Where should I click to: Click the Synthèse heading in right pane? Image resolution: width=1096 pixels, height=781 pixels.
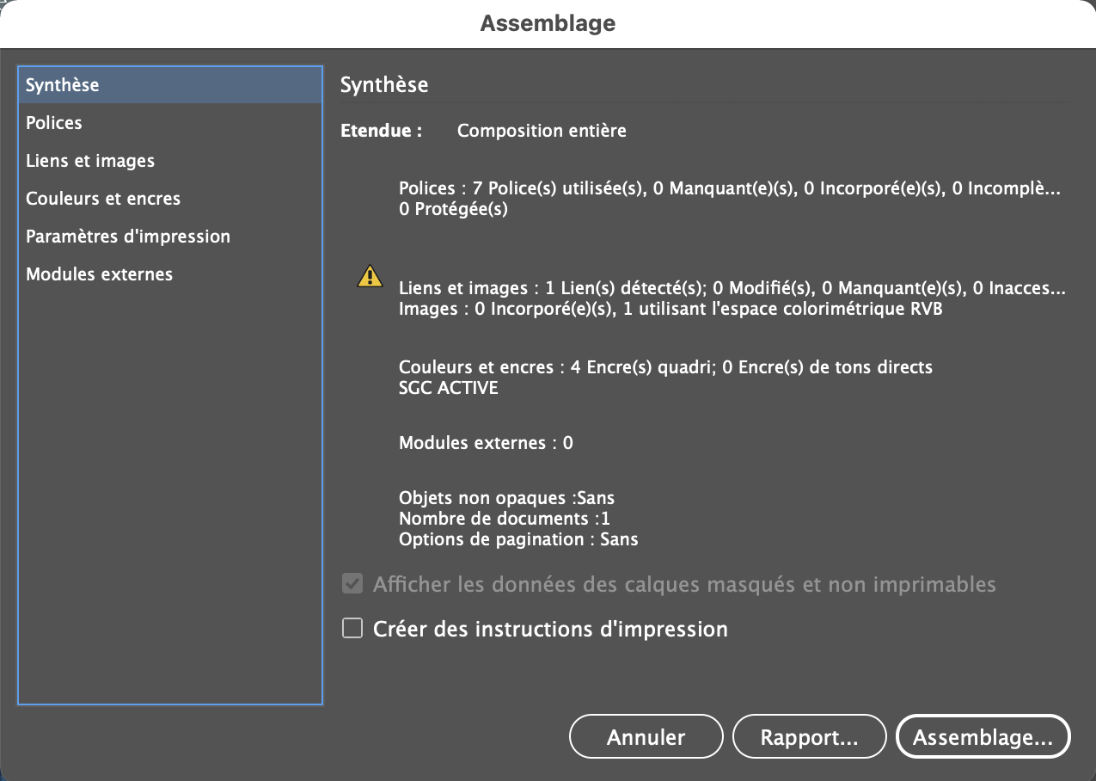[384, 85]
